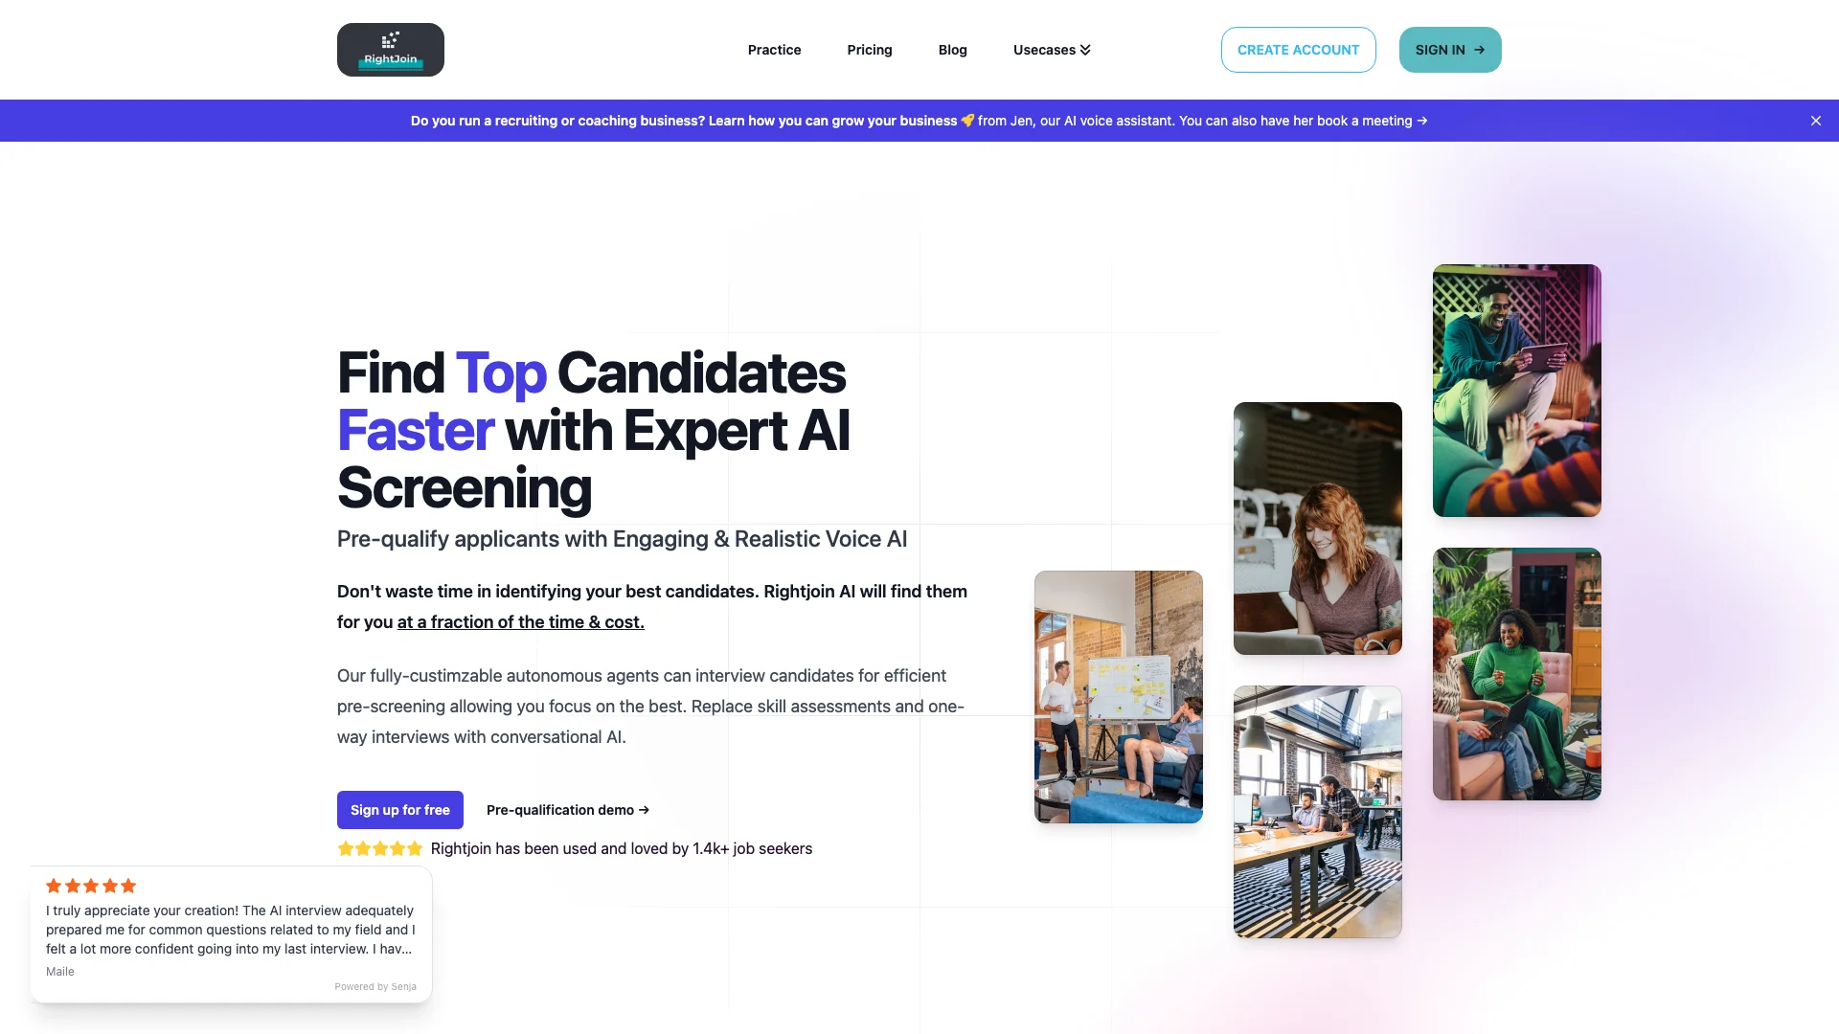Click the arrow icon in banner meeting link
Screen dimensions: 1839x1034
[x=1422, y=120]
